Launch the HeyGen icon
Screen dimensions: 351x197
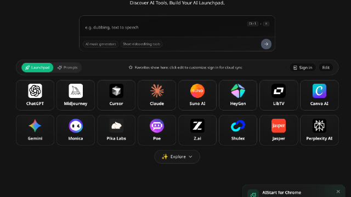point(238,91)
